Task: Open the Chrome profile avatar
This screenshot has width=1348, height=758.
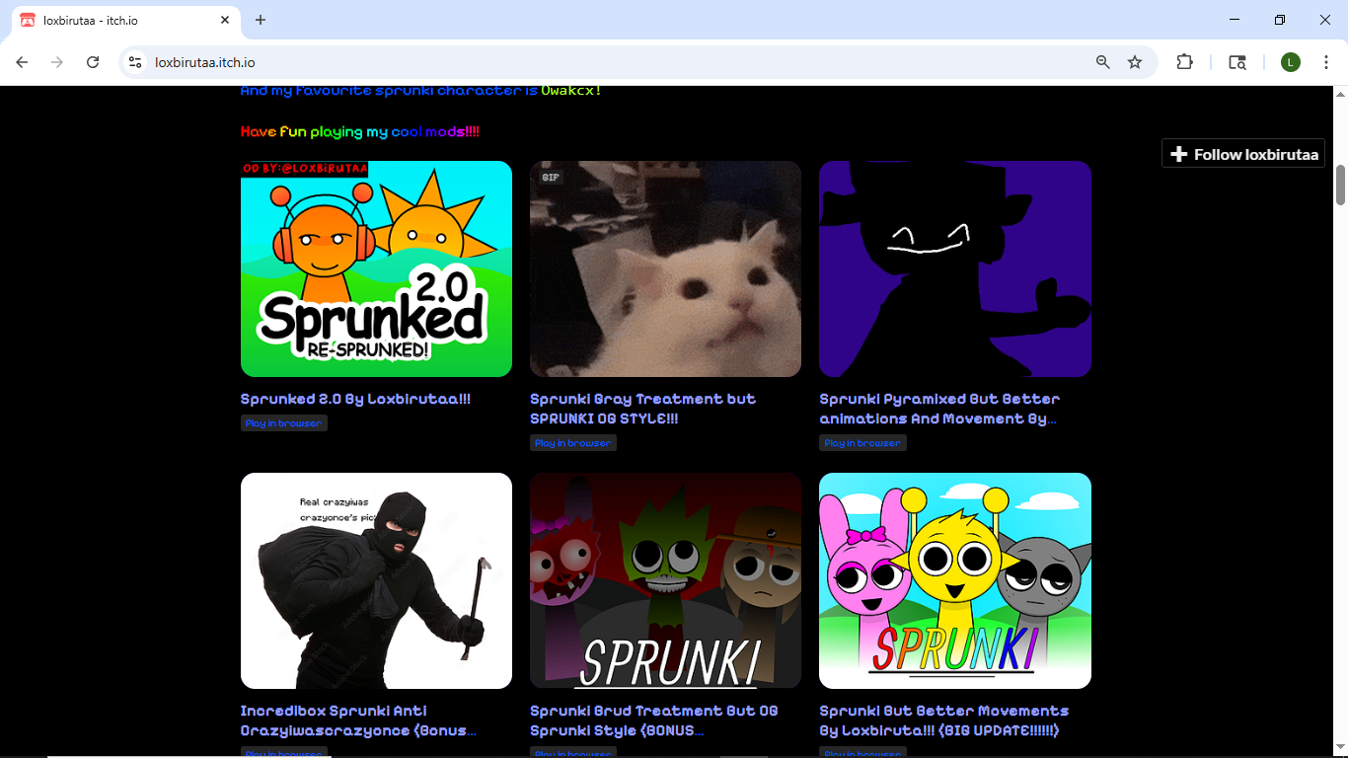Action: click(1291, 62)
